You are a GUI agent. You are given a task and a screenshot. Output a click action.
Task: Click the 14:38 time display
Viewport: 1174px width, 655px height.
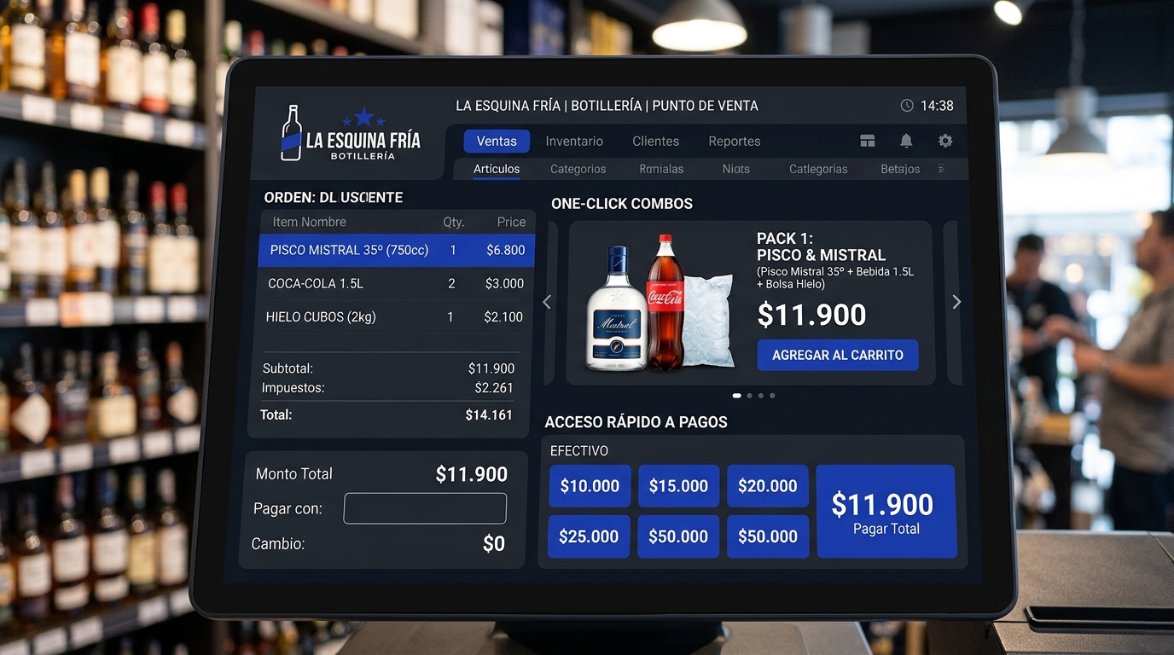(937, 106)
